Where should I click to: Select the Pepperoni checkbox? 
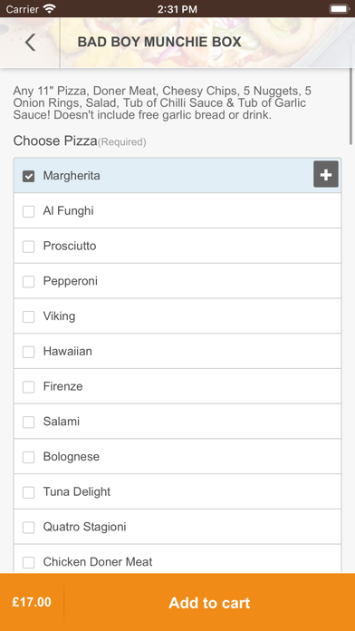[x=29, y=281]
